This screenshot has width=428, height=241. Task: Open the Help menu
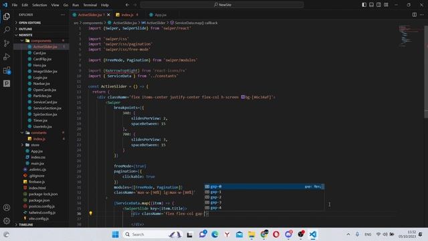(x=105, y=5)
